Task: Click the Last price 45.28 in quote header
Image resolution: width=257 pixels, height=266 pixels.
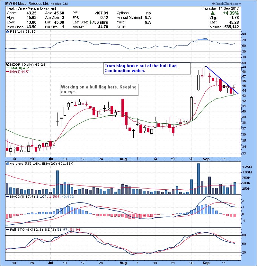Action: (234, 22)
